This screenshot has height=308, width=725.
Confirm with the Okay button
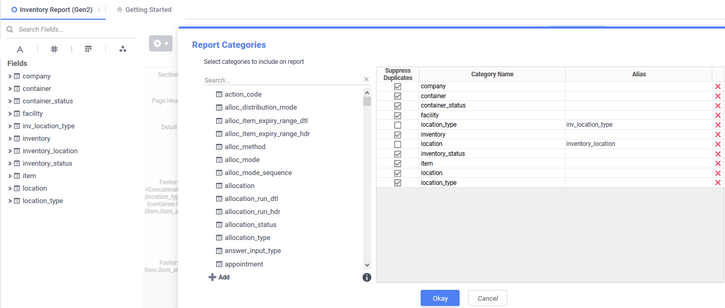(440, 298)
